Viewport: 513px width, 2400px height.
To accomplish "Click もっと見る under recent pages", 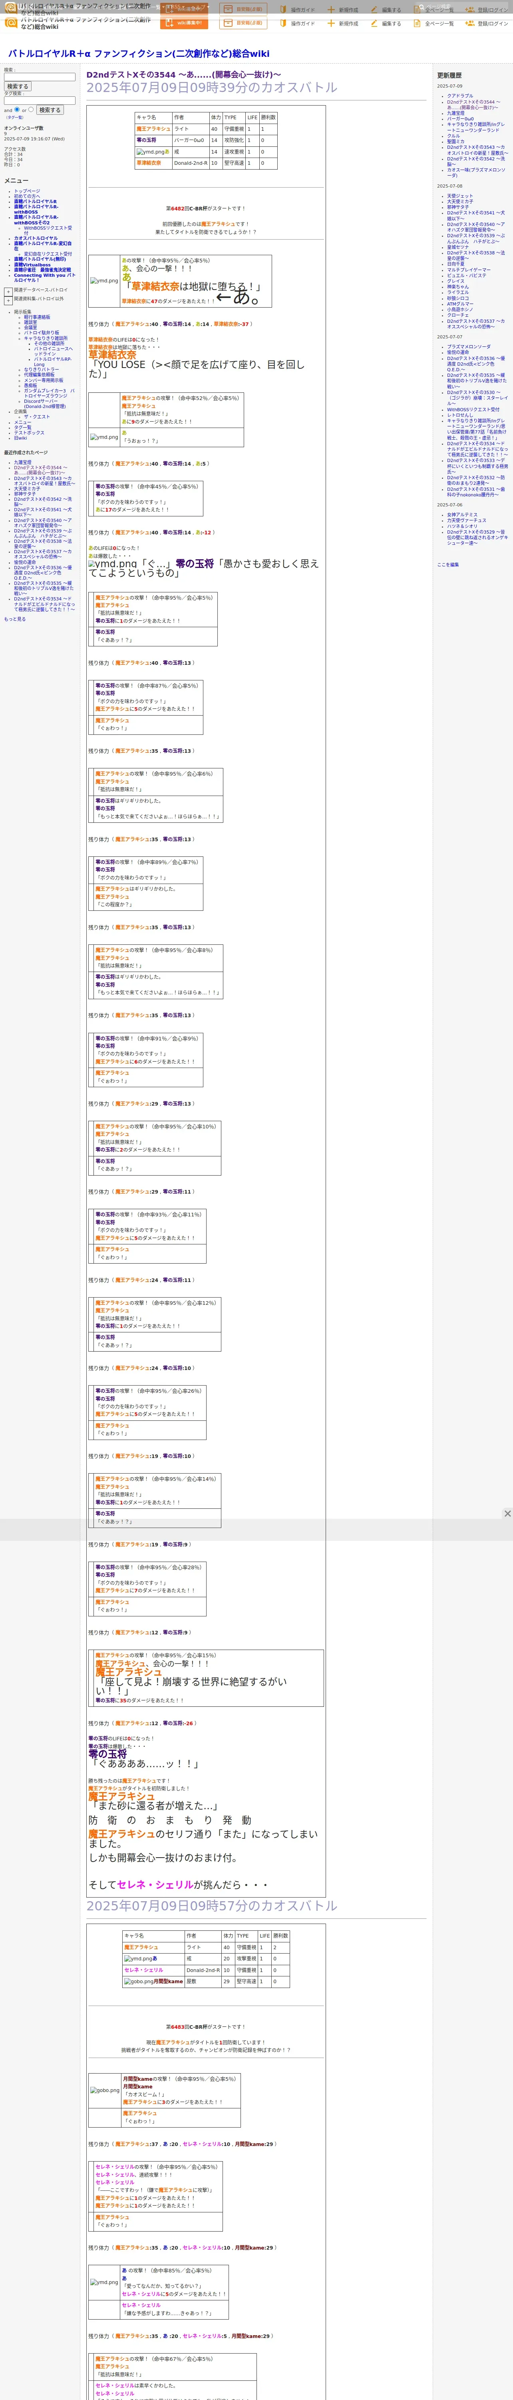I will 15,619.
